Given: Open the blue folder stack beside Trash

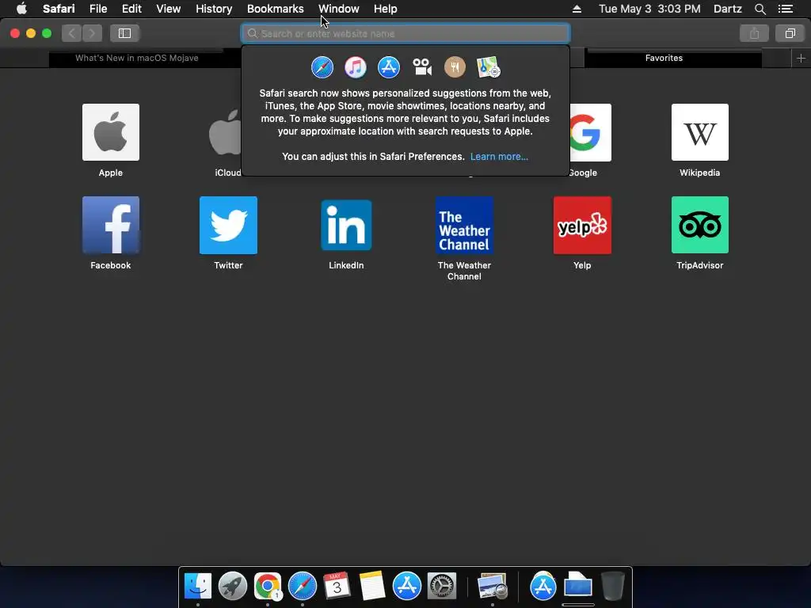Looking at the screenshot, I should [577, 587].
